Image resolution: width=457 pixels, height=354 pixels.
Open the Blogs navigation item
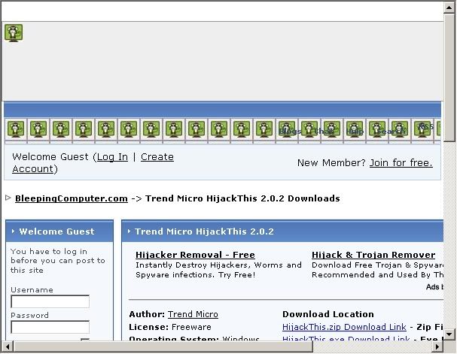click(x=289, y=132)
